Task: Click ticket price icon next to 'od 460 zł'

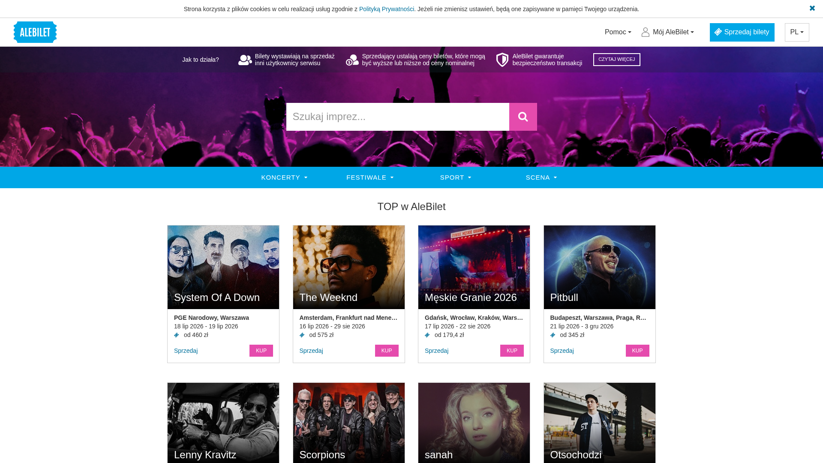Action: tap(177, 335)
